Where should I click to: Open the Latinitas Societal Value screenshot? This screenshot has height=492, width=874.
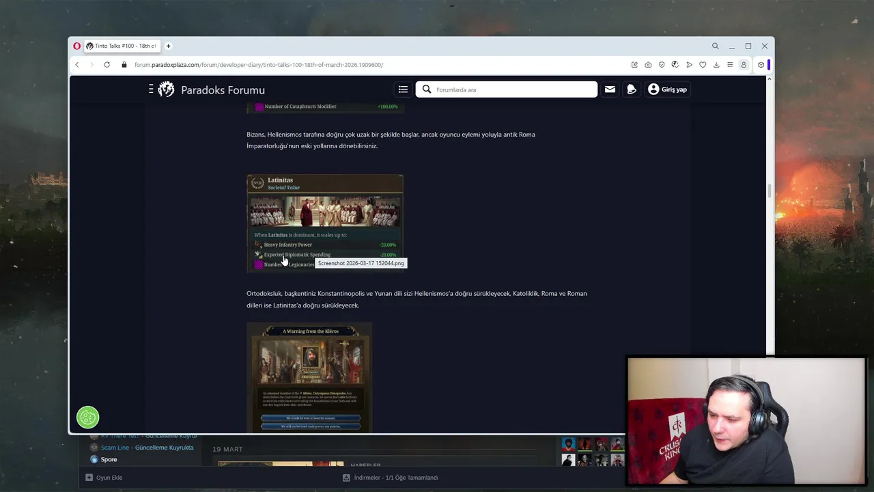tap(325, 223)
